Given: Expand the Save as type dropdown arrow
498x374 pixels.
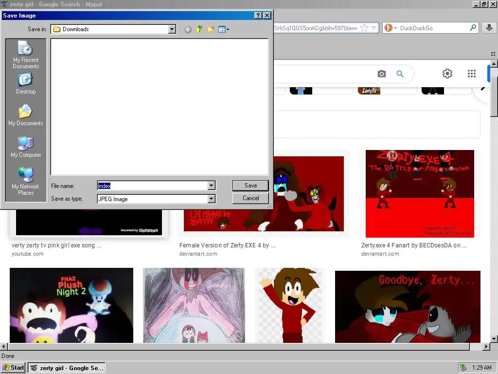Looking at the screenshot, I should point(212,199).
